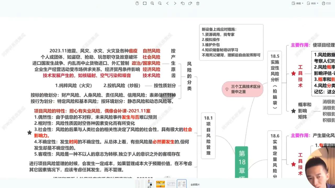Select the yellow cartoon thumbnail
This screenshot has height=188, width=335.
click(x=160, y=184)
